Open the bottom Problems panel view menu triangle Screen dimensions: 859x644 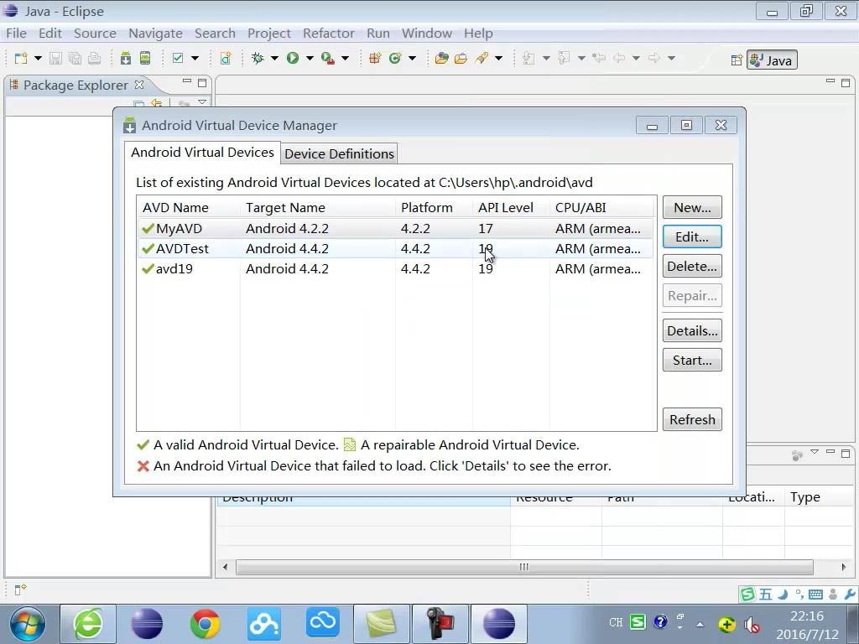[x=815, y=452]
